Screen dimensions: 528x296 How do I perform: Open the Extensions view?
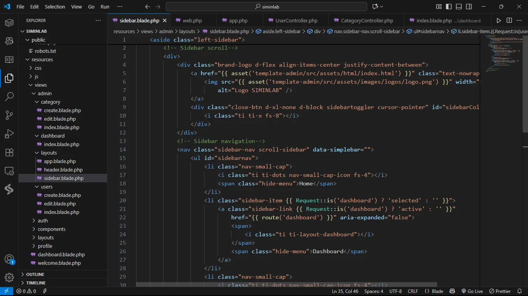point(9,152)
